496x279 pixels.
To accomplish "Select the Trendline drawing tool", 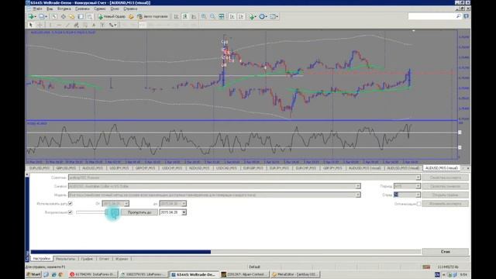I will pyautogui.click(x=67, y=25).
